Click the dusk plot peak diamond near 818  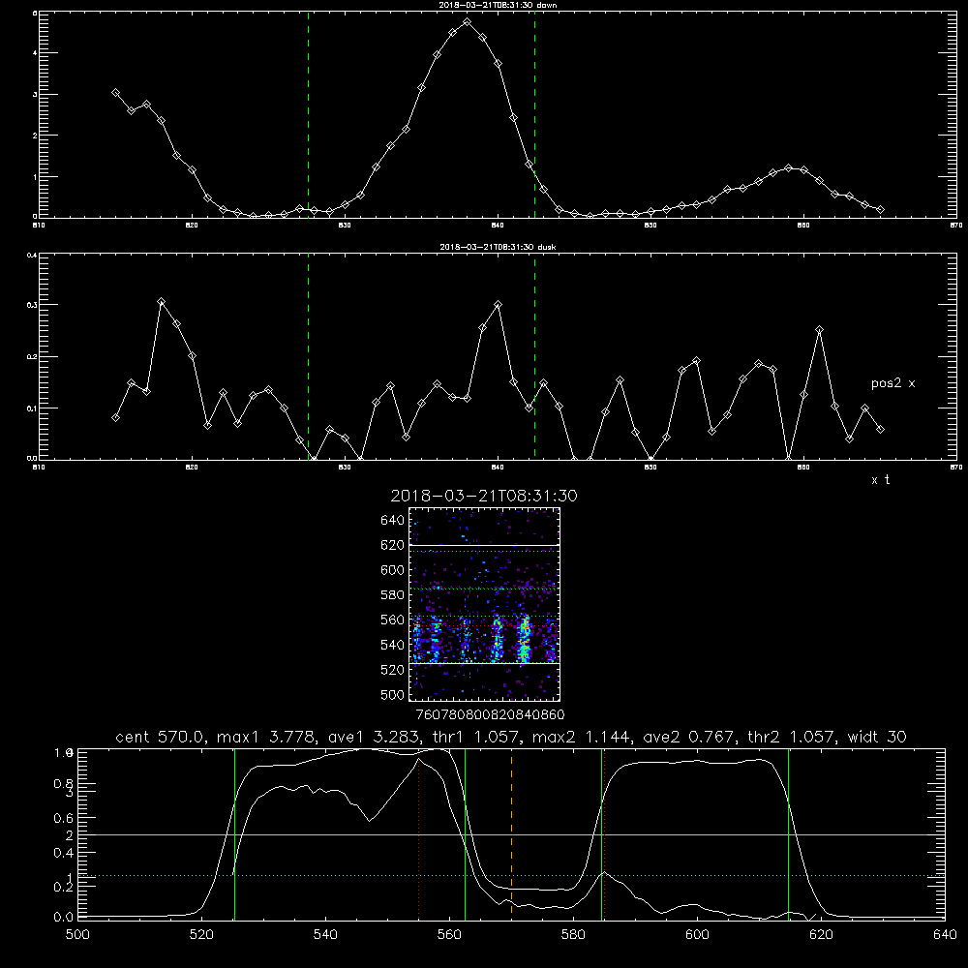161,301
